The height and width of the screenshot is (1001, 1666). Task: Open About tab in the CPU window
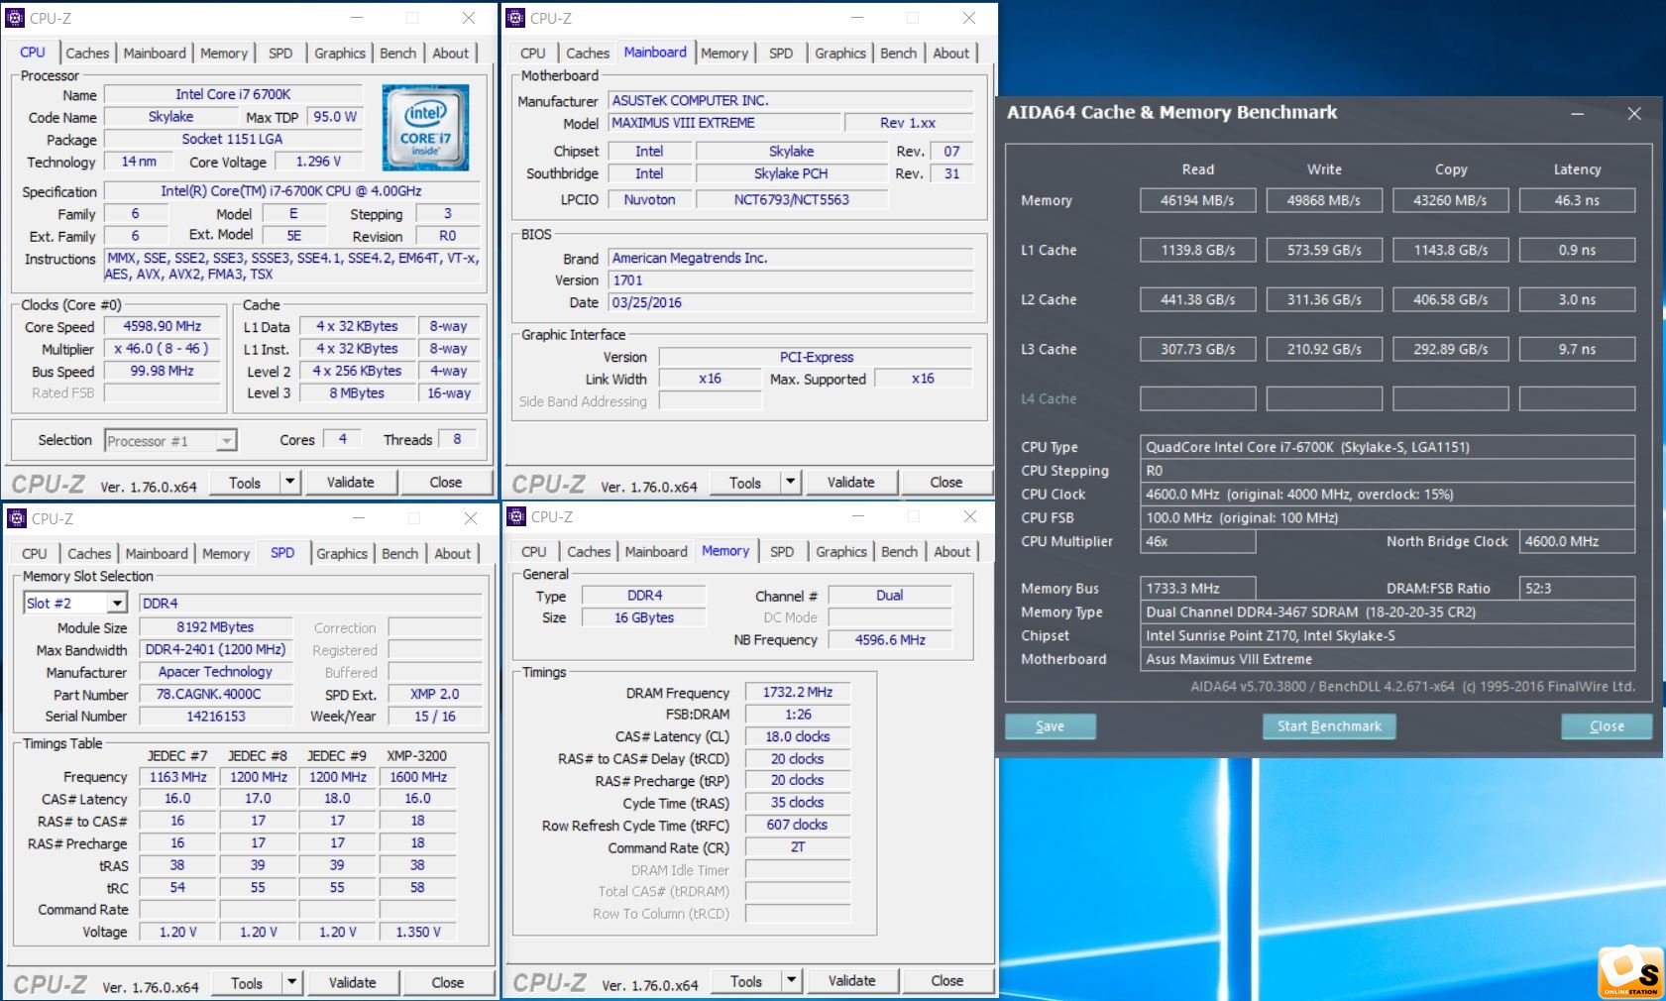(x=451, y=54)
